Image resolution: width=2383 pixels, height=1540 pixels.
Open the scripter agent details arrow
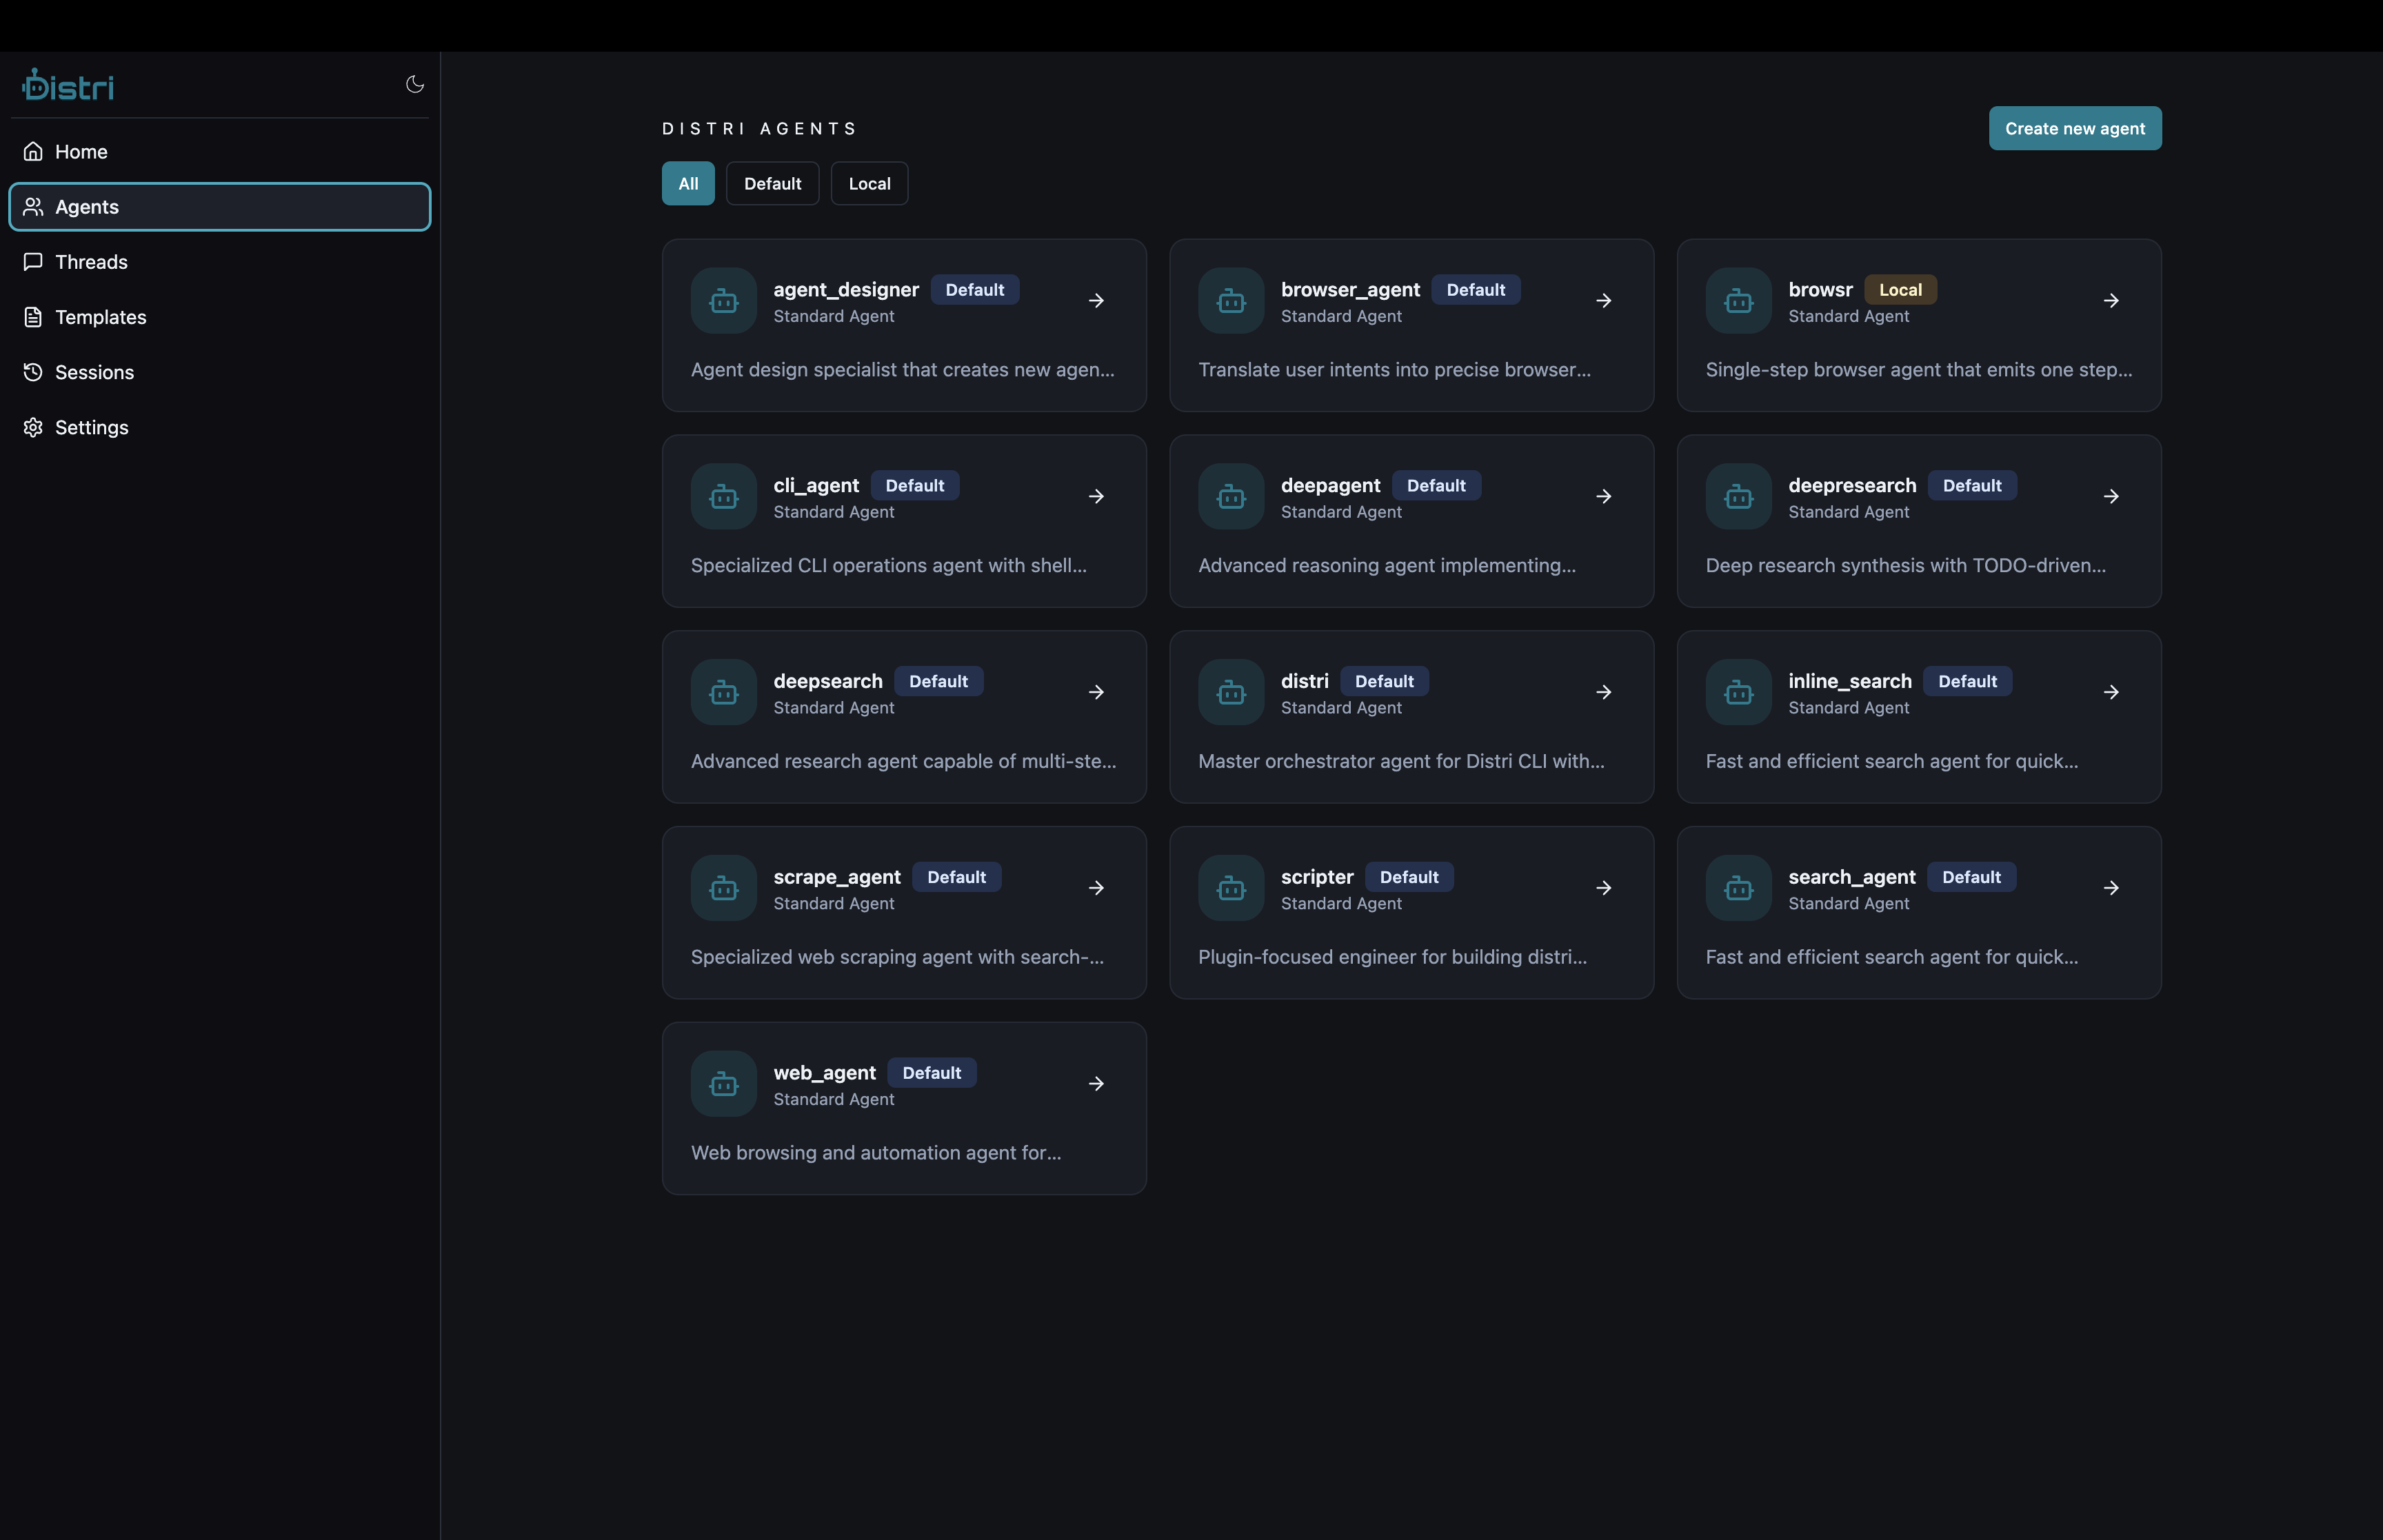tap(1604, 887)
